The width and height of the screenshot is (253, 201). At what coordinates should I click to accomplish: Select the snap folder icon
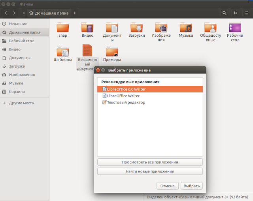click(x=63, y=27)
